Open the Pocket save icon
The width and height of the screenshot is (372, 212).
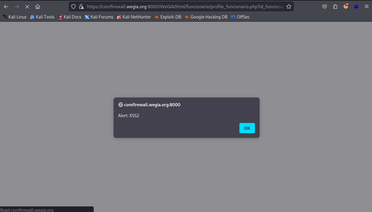coord(325,6)
